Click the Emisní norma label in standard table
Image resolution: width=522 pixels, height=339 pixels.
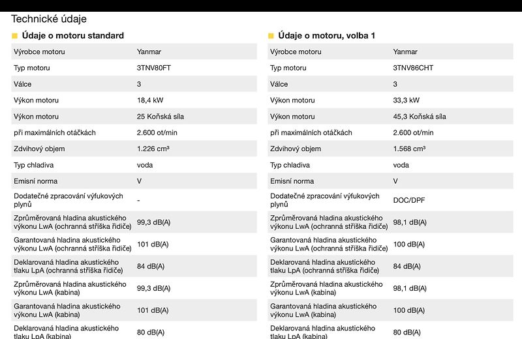click(x=36, y=181)
